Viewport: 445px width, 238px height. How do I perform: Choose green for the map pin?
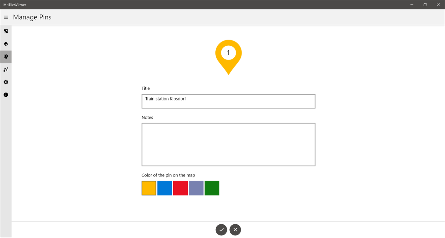tap(212, 188)
